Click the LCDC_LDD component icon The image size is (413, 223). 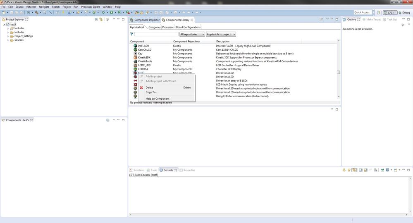click(135, 65)
